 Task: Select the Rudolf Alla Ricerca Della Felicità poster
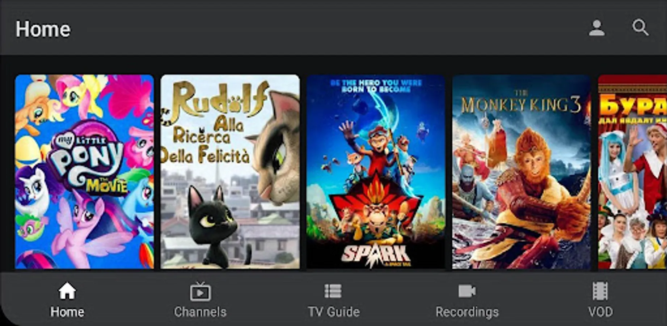coord(230,172)
